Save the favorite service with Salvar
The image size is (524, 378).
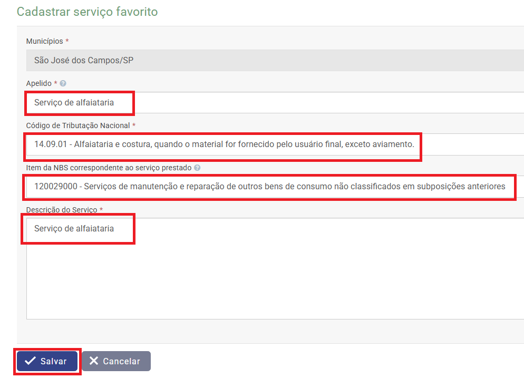[x=47, y=361]
